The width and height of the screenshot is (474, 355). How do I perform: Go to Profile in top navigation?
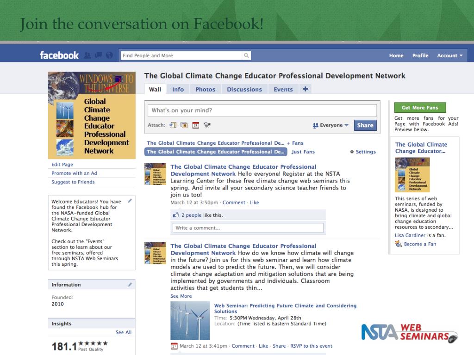click(x=420, y=55)
